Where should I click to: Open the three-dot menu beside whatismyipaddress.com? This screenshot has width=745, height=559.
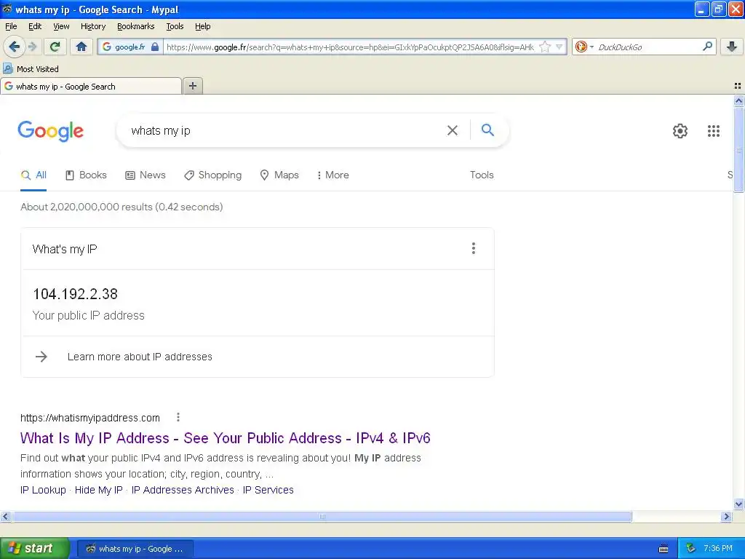pos(178,417)
